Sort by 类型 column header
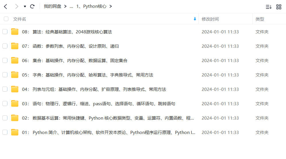This screenshot has width=286, height=159. [x=260, y=19]
